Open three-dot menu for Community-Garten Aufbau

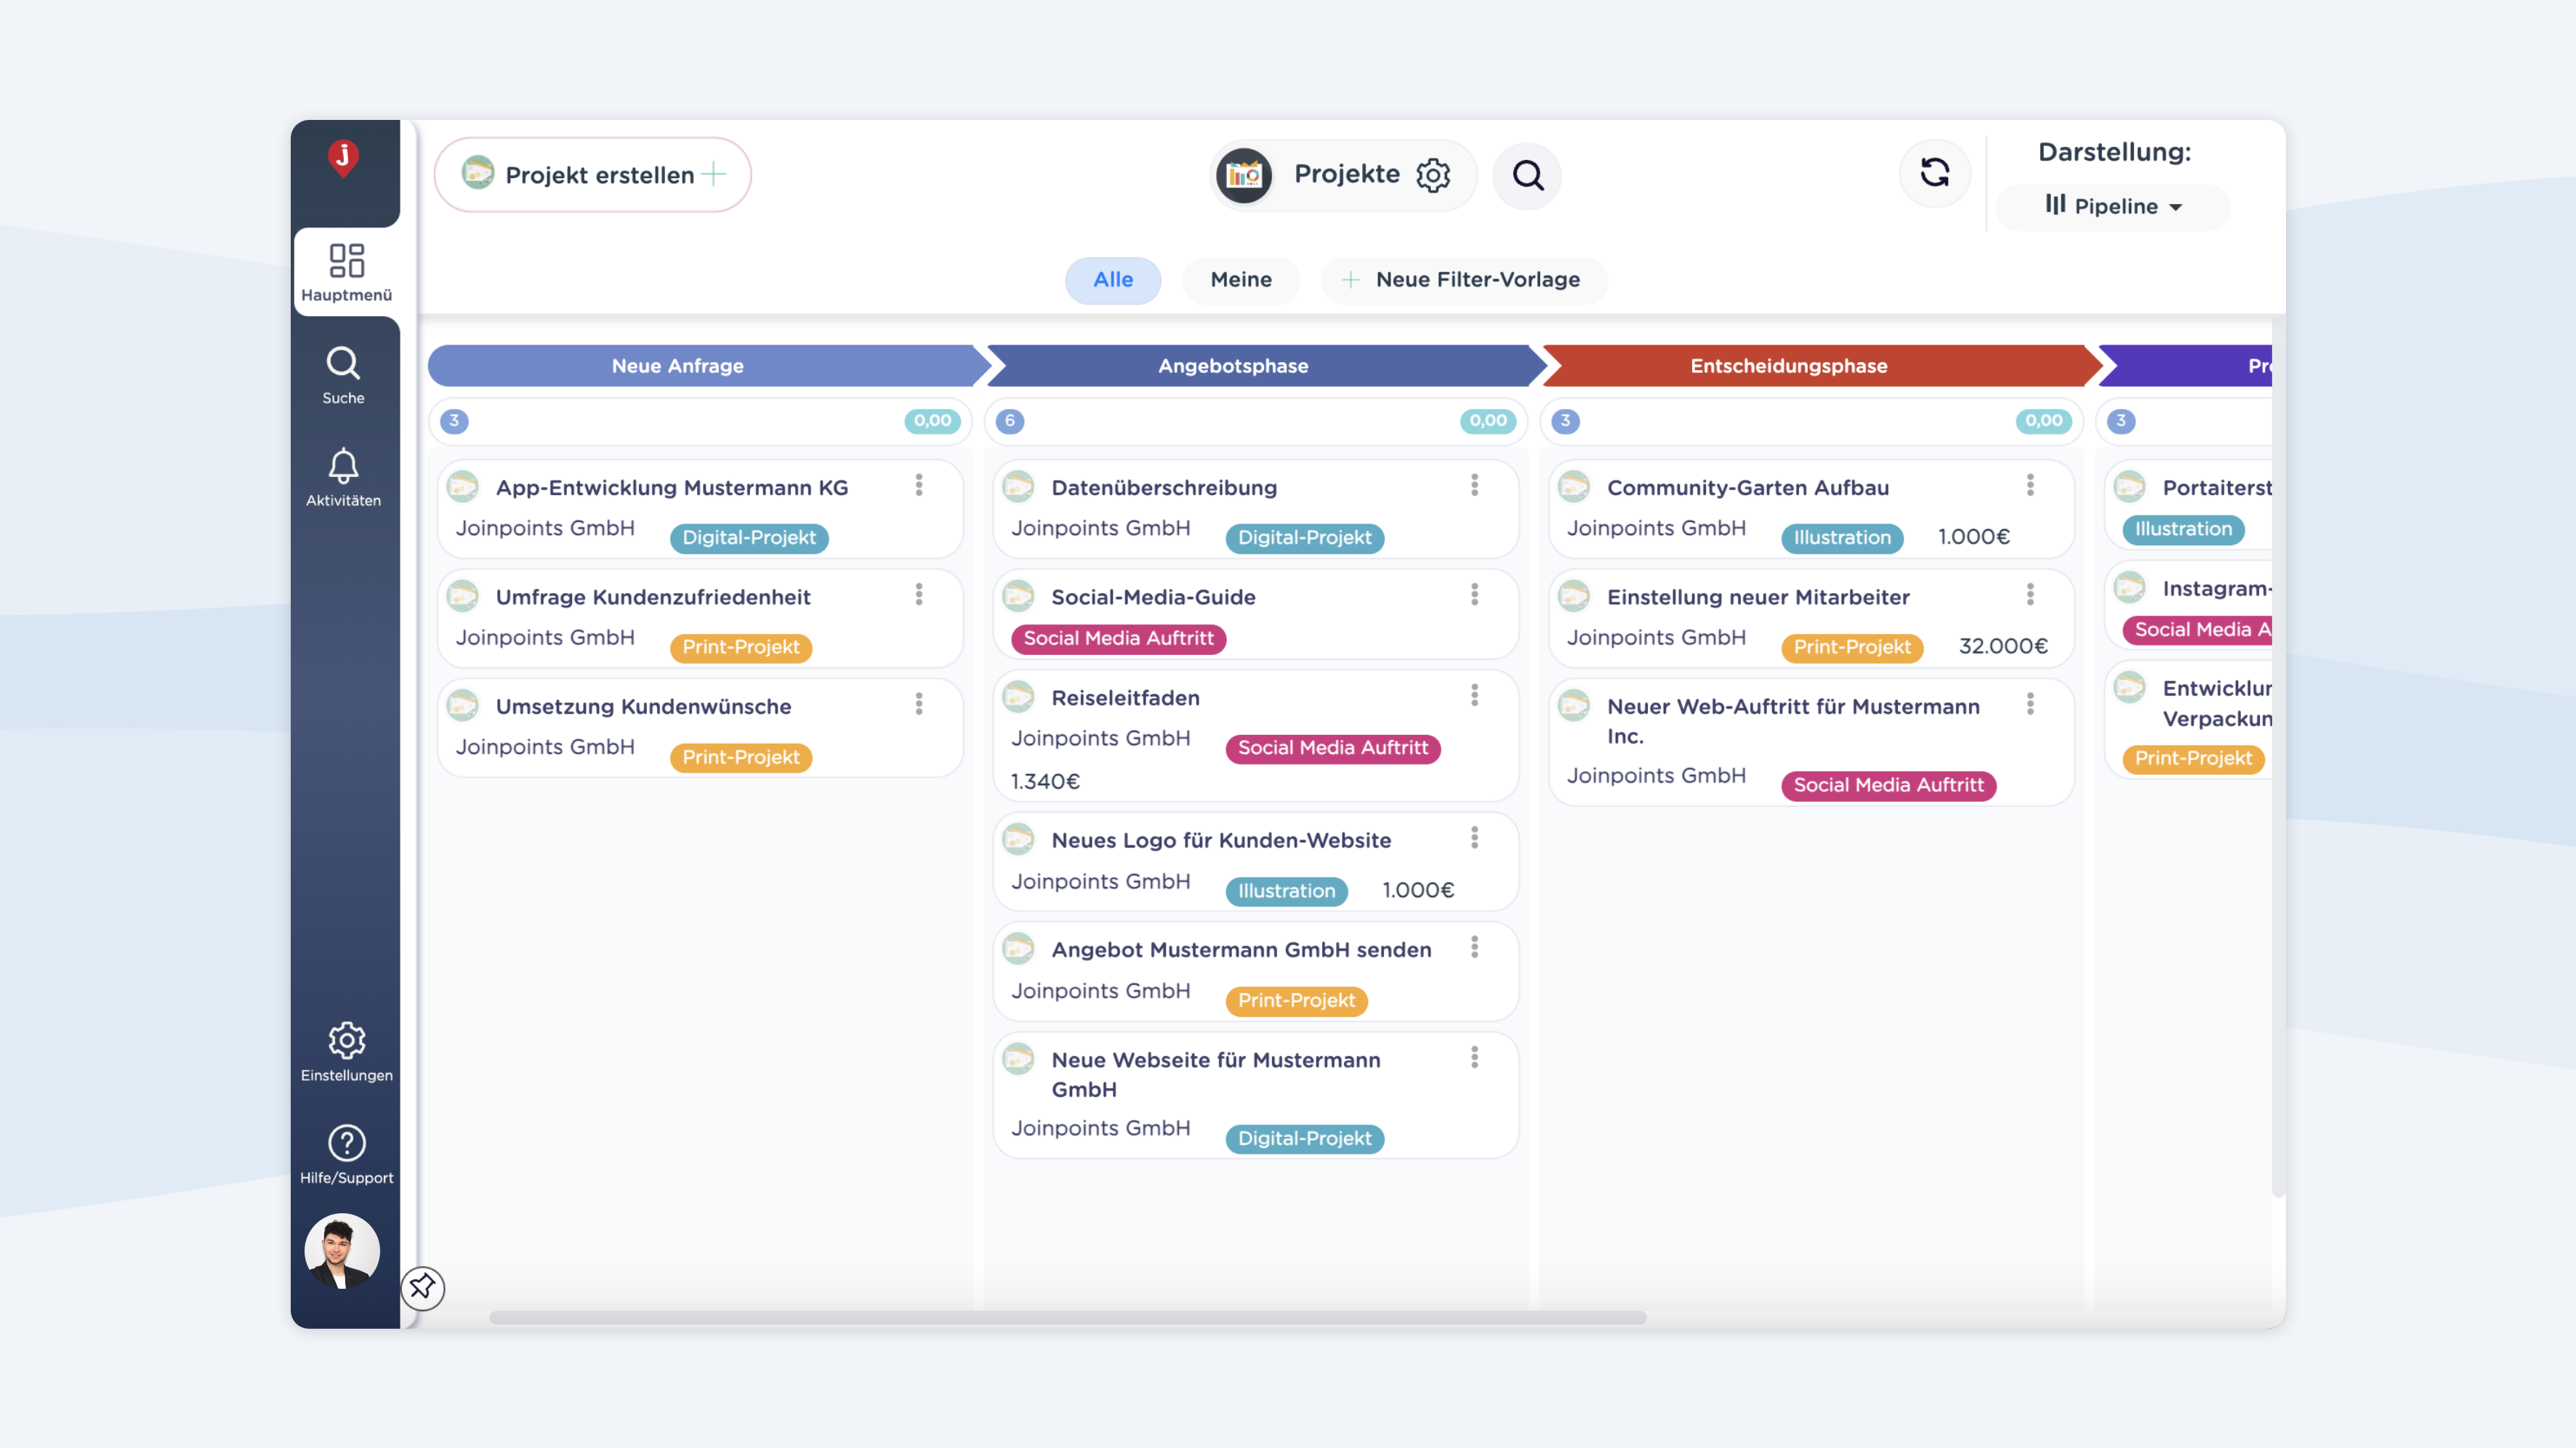[x=2029, y=486]
